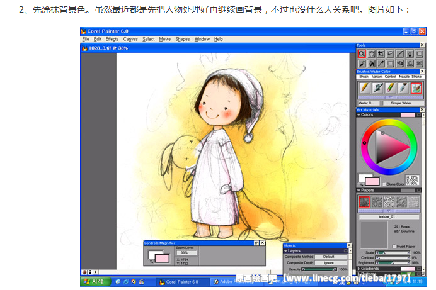The width and height of the screenshot is (436, 290).
Task: Open the File menu
Action: point(86,39)
